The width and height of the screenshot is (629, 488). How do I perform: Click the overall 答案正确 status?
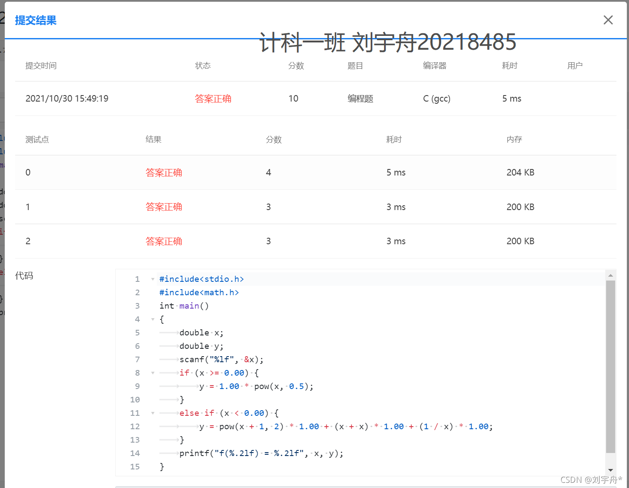tap(213, 99)
